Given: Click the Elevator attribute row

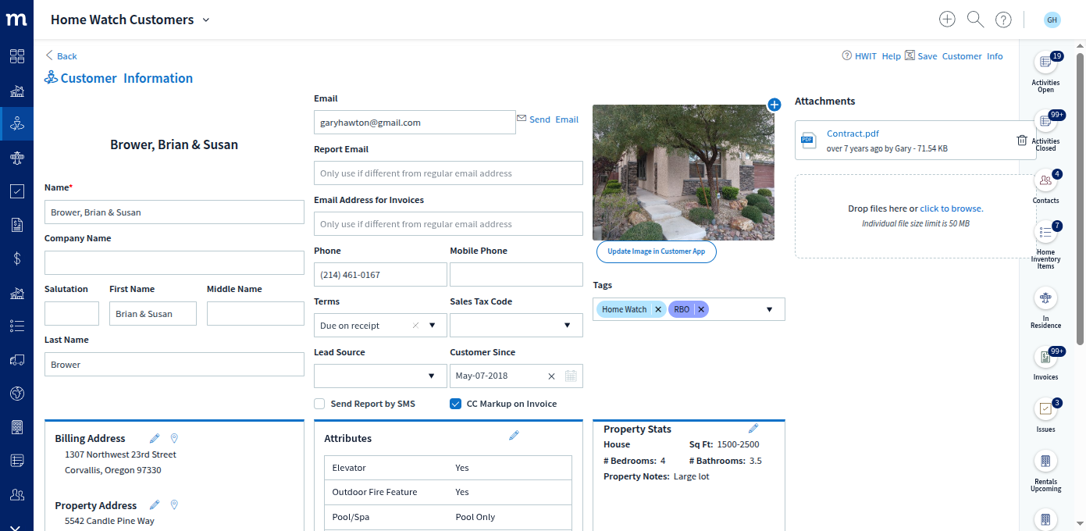Looking at the screenshot, I should [448, 468].
